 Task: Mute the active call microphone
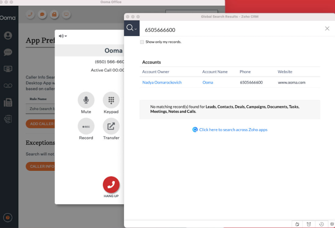coord(86,100)
